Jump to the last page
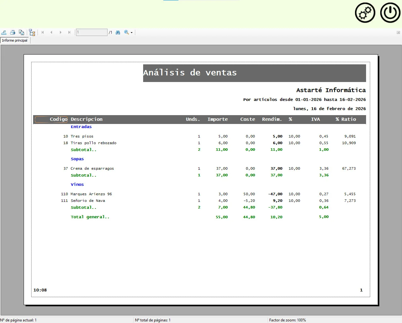Screen dimensions: 402x323 [x=69, y=32]
